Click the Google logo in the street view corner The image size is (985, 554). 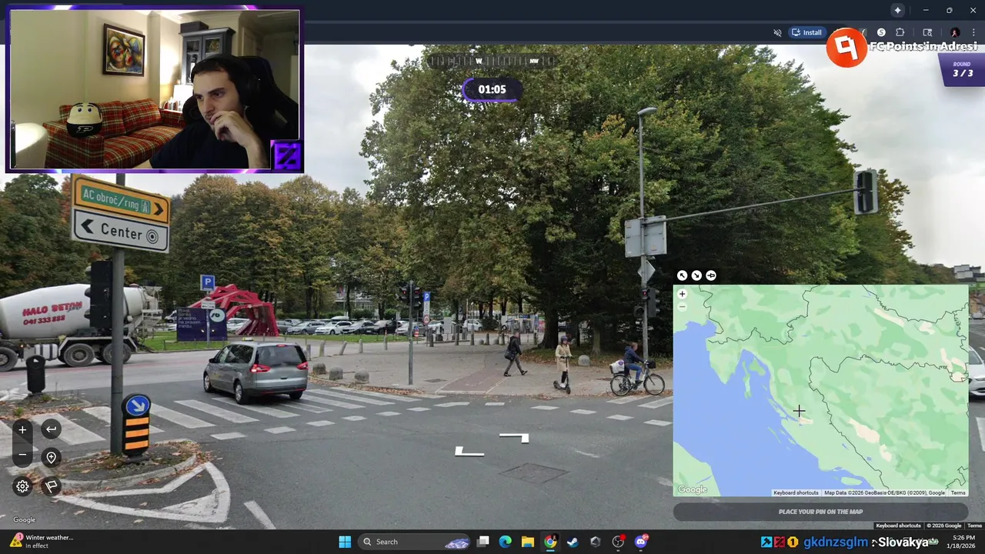pyautogui.click(x=24, y=519)
